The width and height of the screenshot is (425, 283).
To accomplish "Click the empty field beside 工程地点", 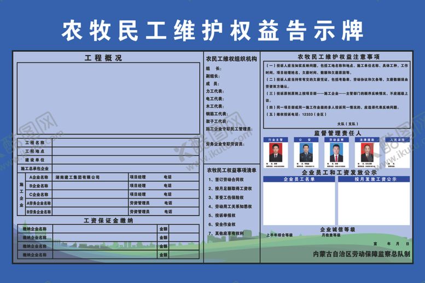I will [x=125, y=151].
